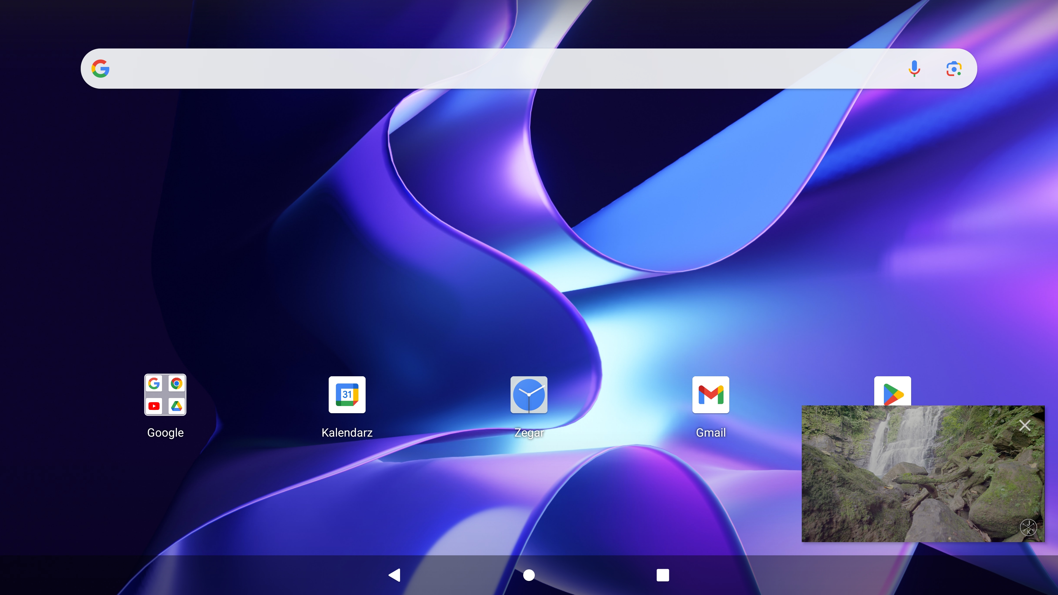
Task: Click the Zegar label text
Action: pos(529,433)
